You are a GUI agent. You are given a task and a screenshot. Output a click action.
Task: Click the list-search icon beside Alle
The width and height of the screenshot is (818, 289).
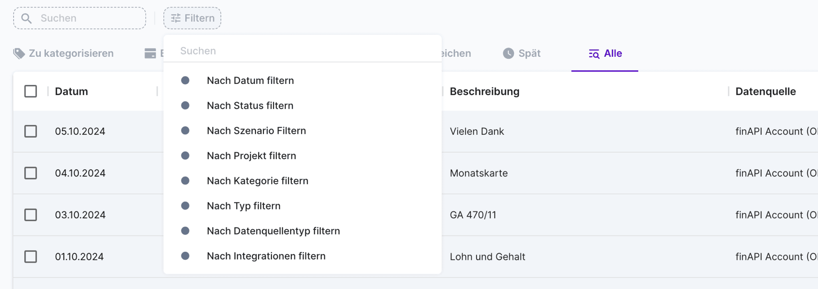click(594, 54)
